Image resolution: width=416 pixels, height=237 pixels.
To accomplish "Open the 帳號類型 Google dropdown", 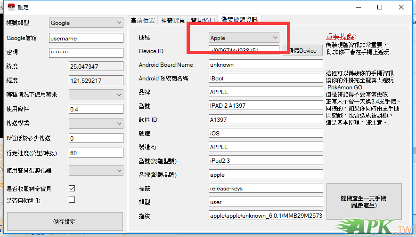I will [x=86, y=23].
